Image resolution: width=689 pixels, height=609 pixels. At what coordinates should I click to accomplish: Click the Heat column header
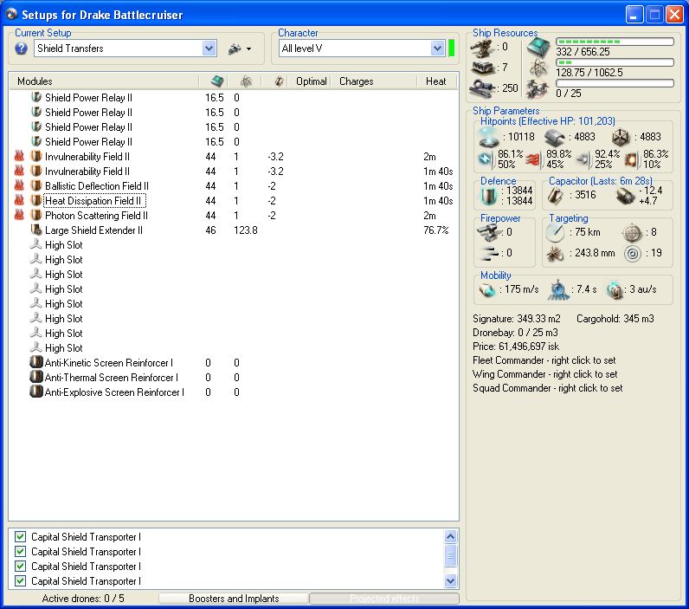click(x=436, y=81)
